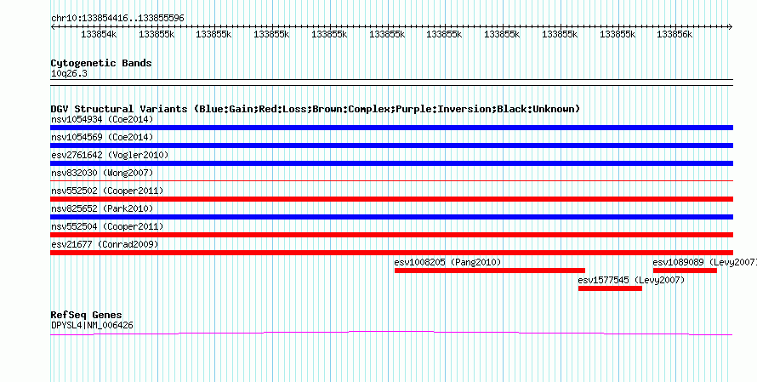Select the esv1008205 red loss bar
This screenshot has height=382, width=757.
pyautogui.click(x=490, y=271)
